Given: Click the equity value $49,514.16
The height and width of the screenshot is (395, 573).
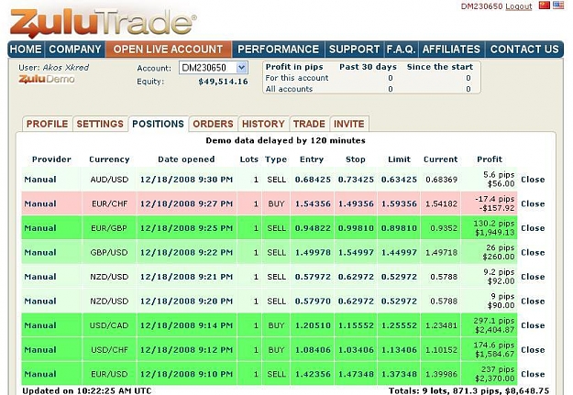Looking at the screenshot, I should [223, 82].
